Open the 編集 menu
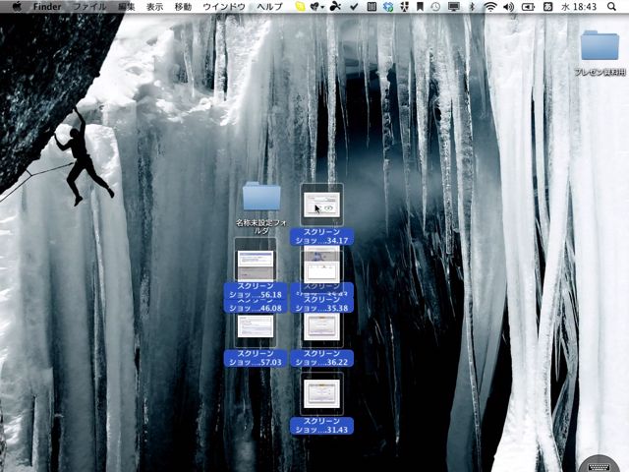Image resolution: width=629 pixels, height=472 pixels. (127, 7)
